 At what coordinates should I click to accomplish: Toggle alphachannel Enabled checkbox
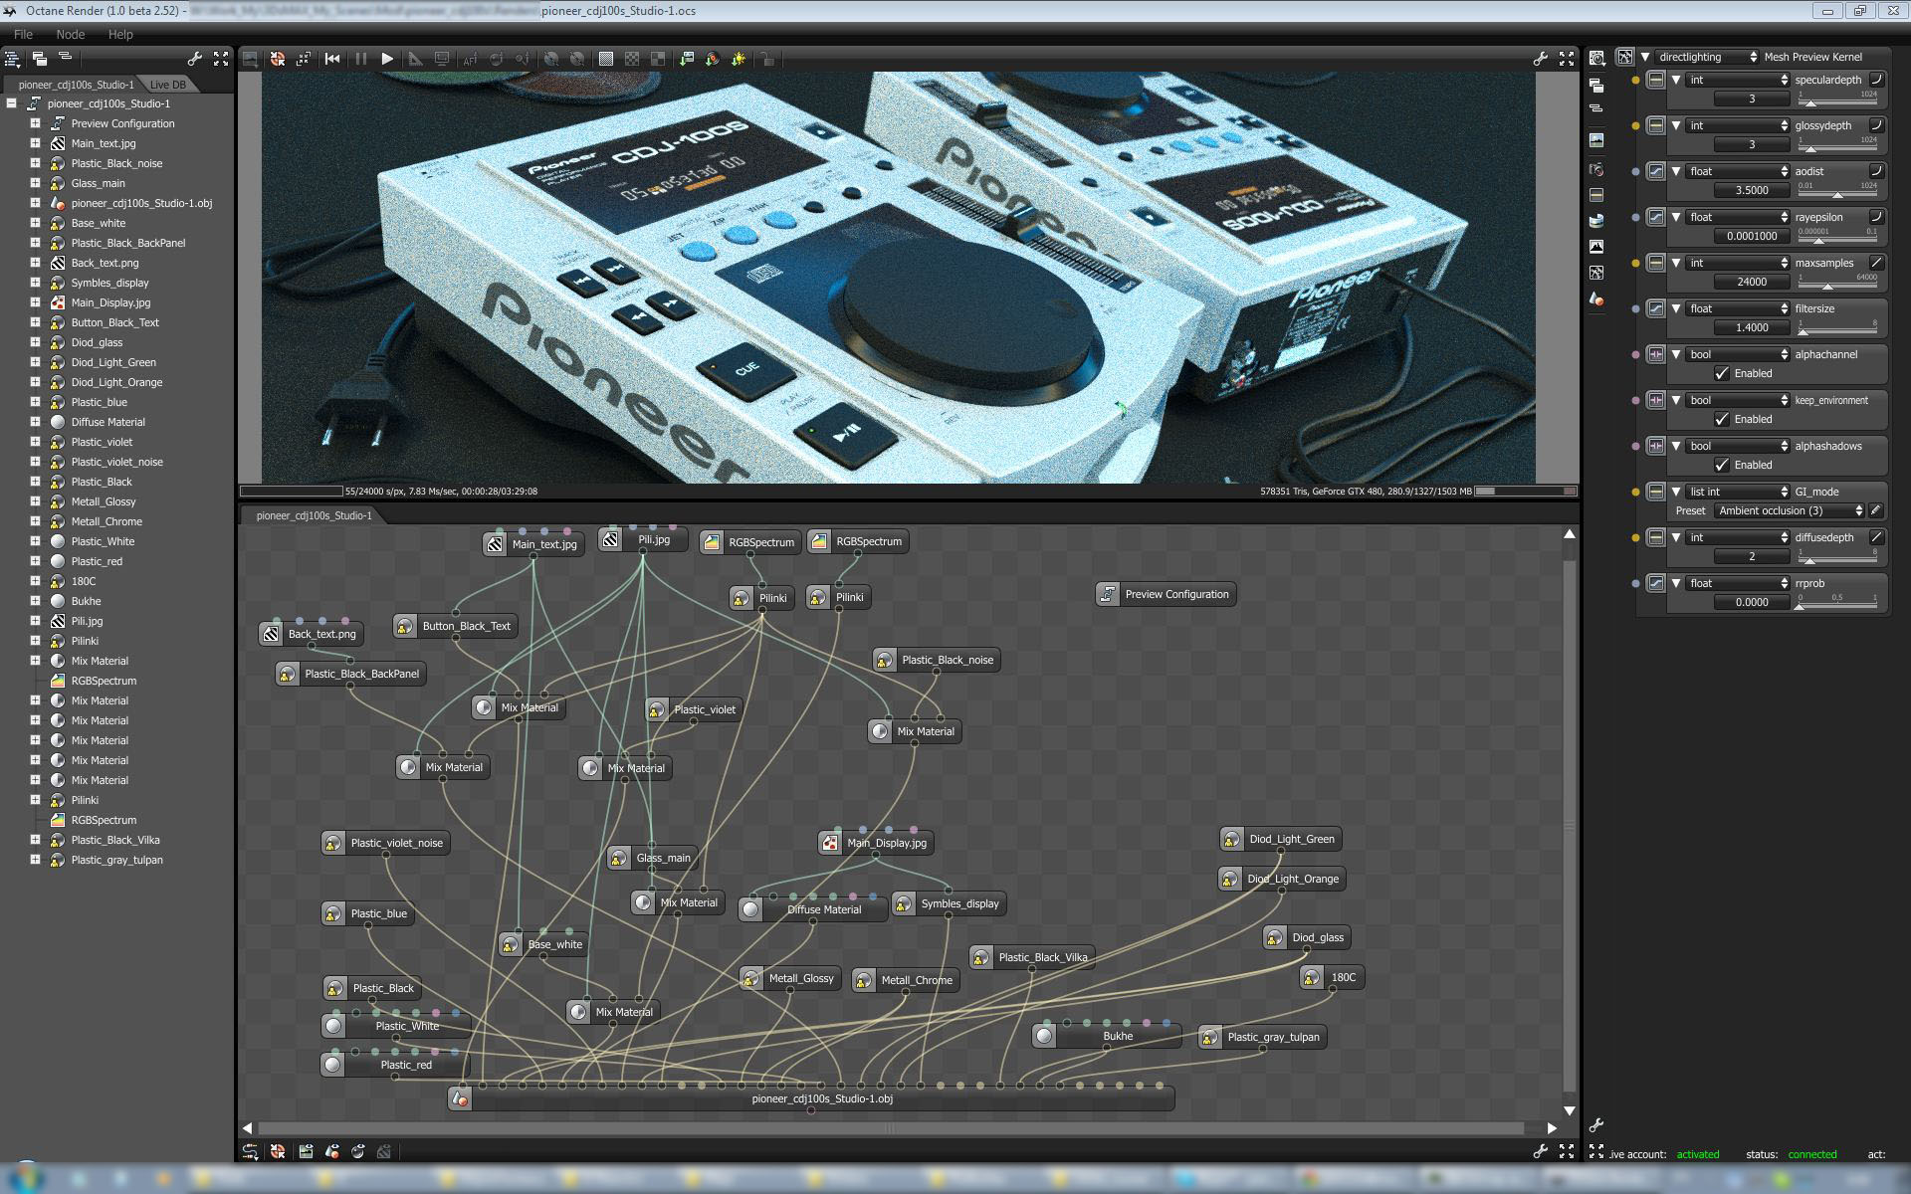tap(1721, 373)
